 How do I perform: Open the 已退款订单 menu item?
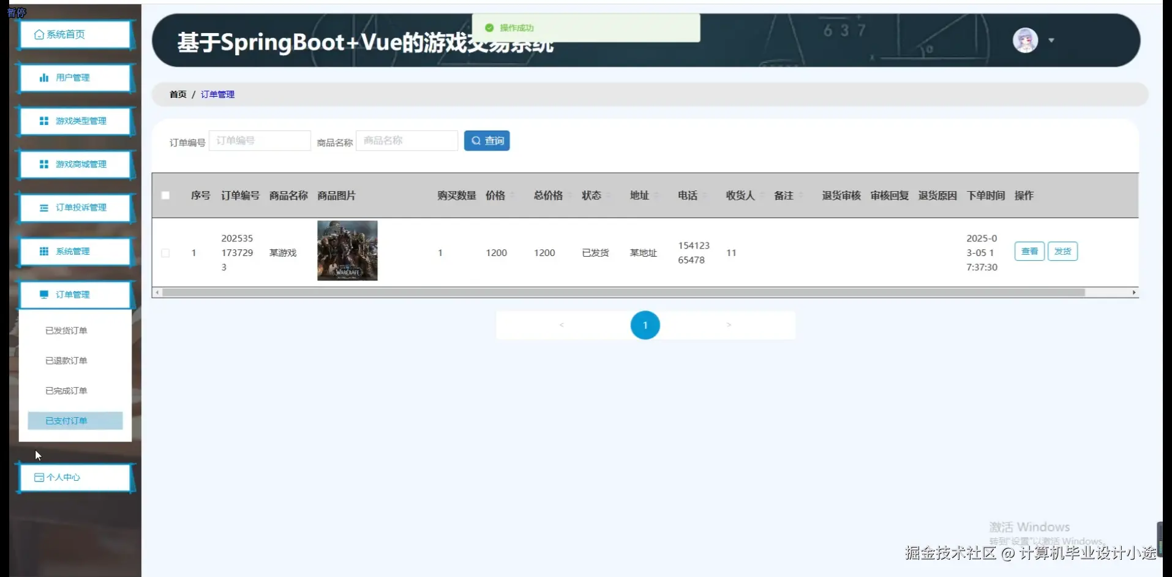click(66, 360)
